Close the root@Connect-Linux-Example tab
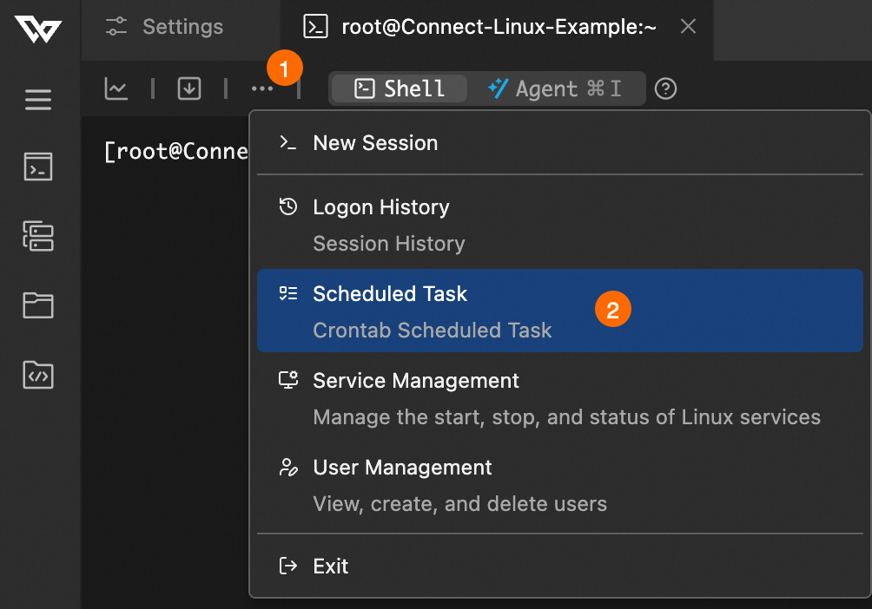 tap(688, 27)
